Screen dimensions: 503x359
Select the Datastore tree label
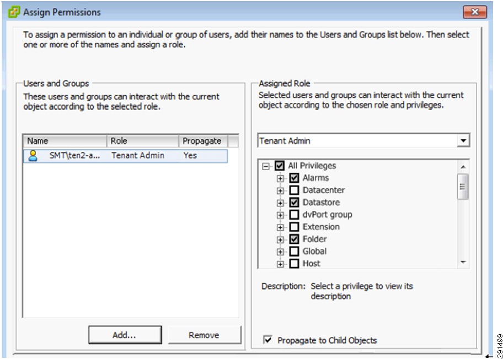tap(321, 203)
